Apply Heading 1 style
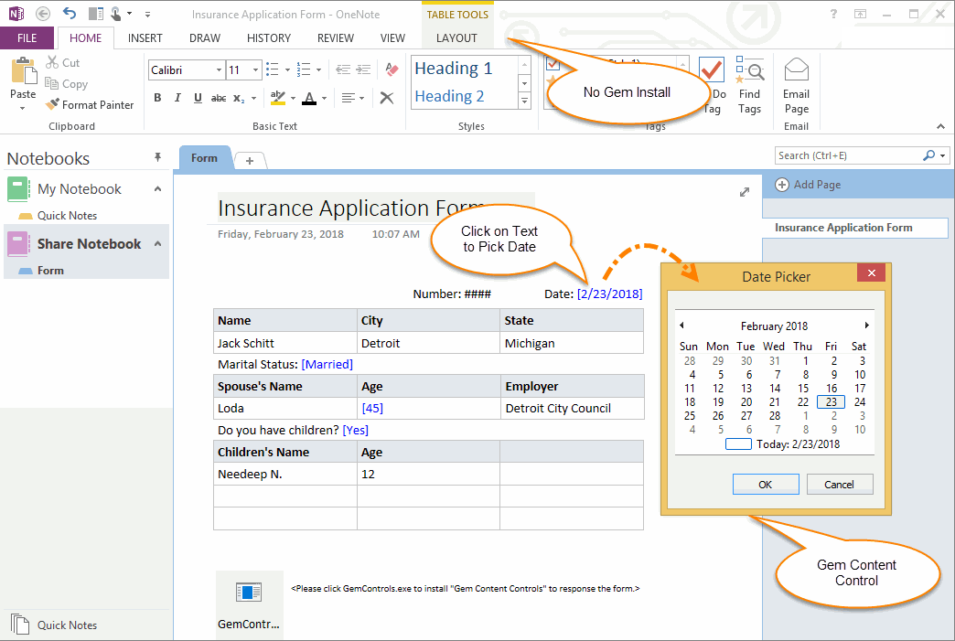 pos(454,69)
